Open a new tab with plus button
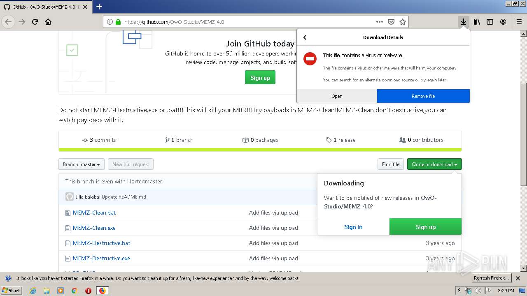Viewport: 527px width, 296px height. 99,7
